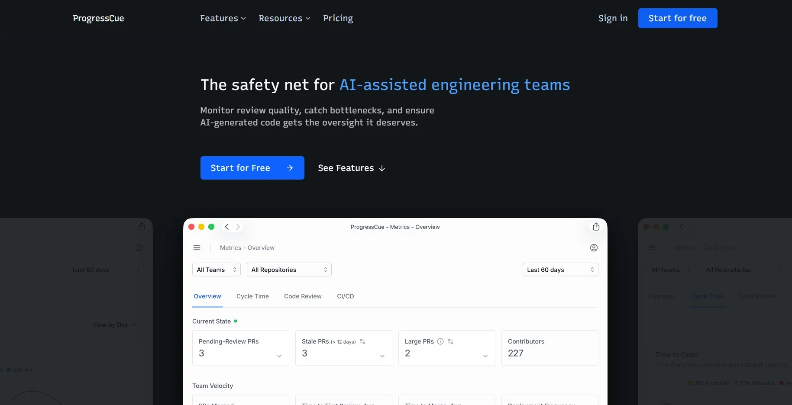Click the Start for free header button
The image size is (792, 405).
[678, 18]
